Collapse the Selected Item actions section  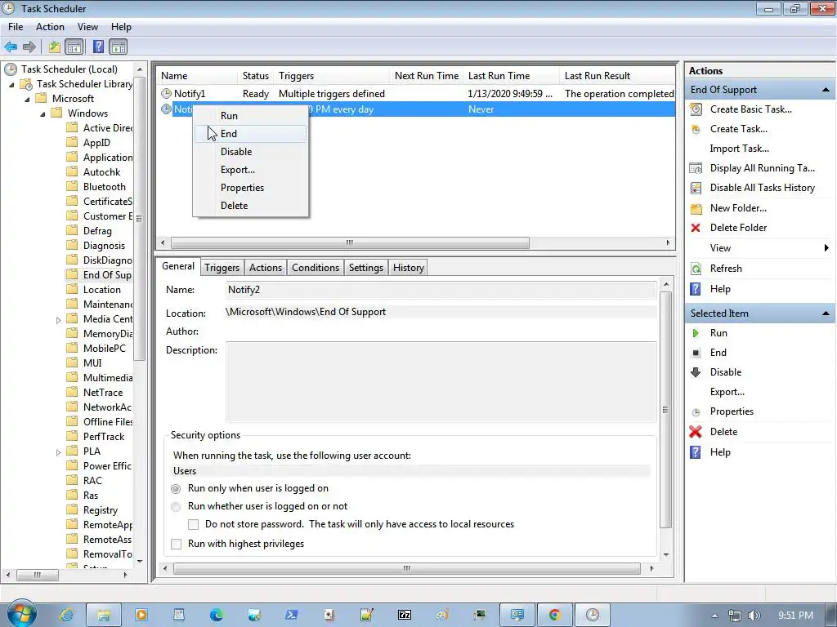[826, 313]
